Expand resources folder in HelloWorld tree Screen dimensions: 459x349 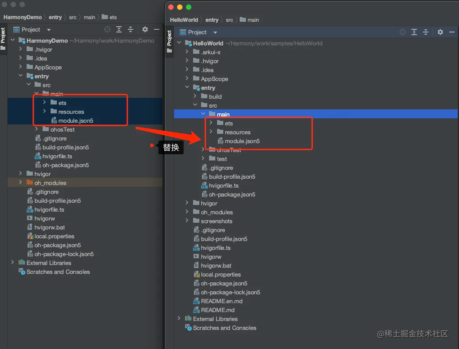211,132
